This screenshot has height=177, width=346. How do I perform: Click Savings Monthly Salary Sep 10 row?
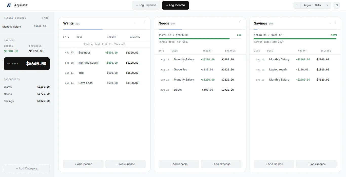click(295, 80)
